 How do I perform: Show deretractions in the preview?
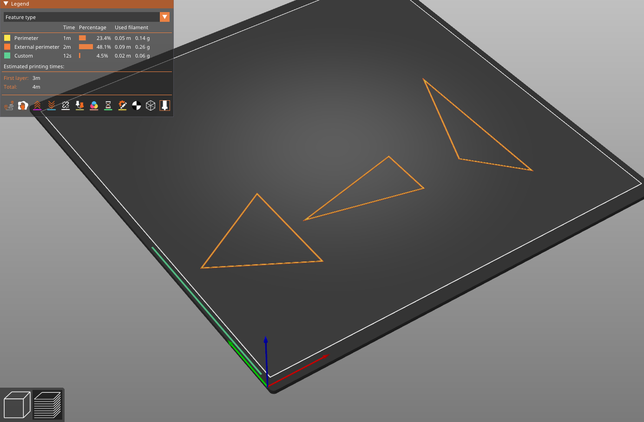click(51, 105)
